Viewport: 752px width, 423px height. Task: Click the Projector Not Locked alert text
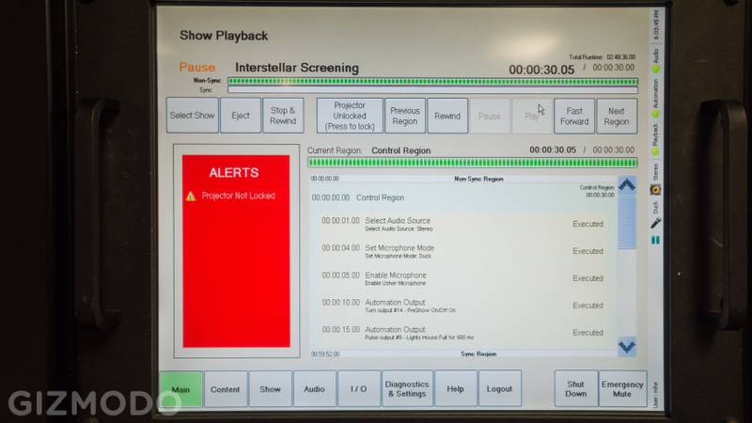tap(238, 196)
